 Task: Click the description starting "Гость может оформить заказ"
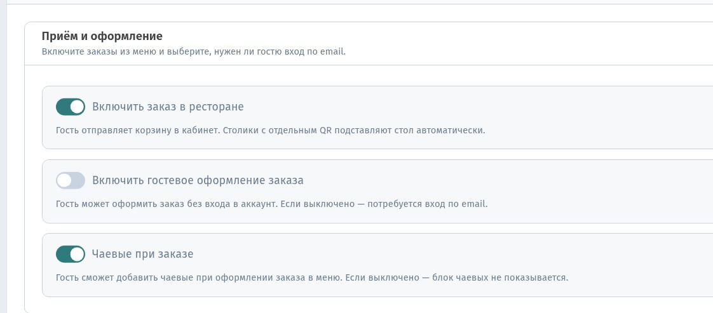click(x=271, y=204)
